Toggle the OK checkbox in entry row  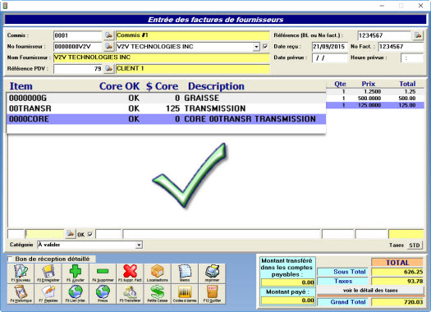click(90, 234)
